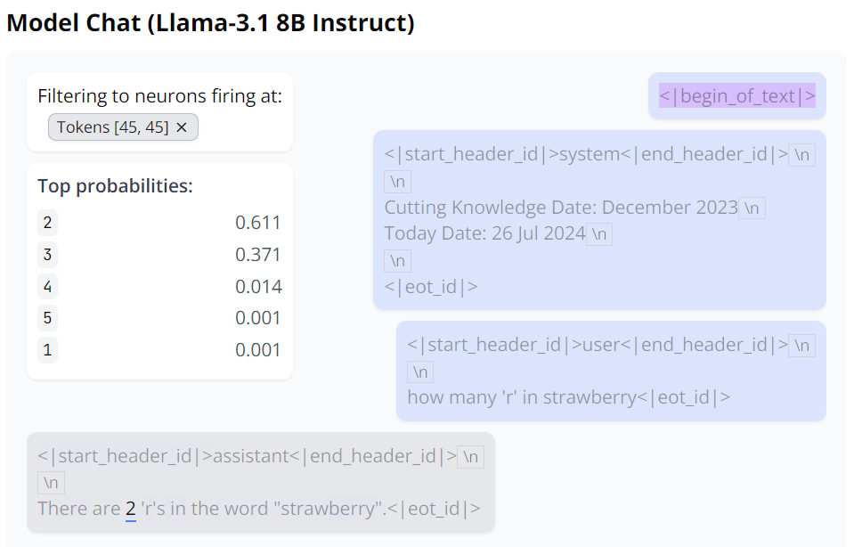
Task: Select top probability token '1'
Action: [x=47, y=350]
